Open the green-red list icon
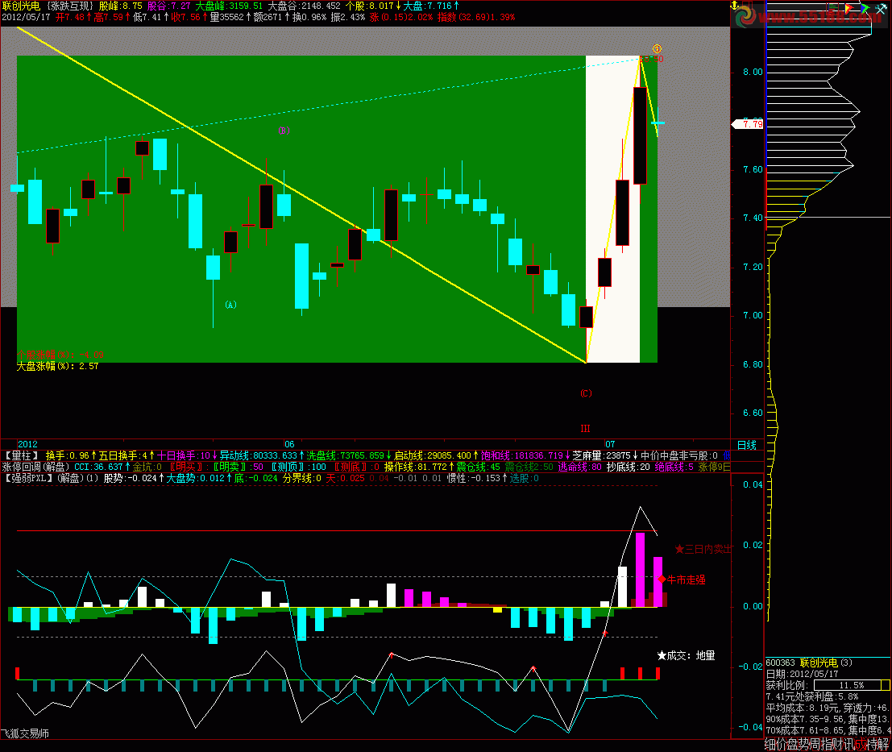892x752 pixels. [x=833, y=7]
